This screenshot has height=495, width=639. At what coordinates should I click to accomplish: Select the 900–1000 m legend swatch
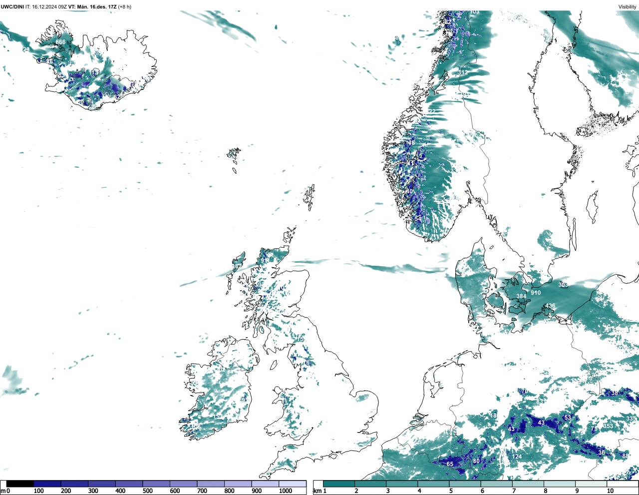click(265, 484)
